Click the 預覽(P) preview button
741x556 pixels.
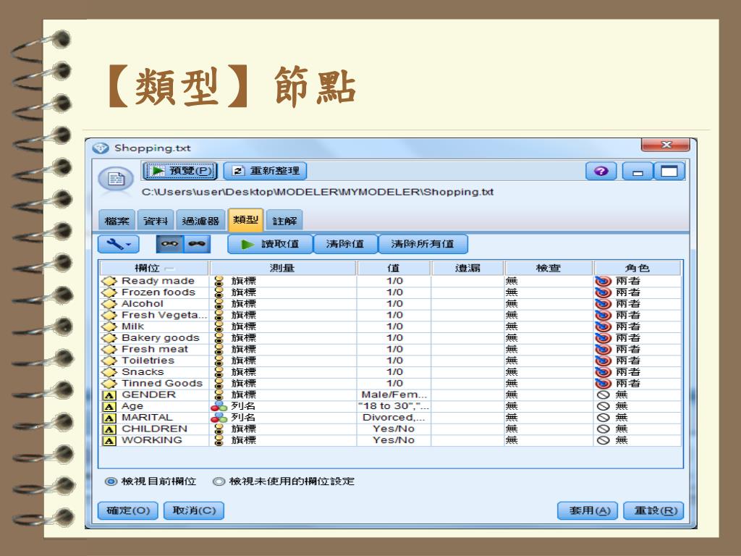coord(180,171)
